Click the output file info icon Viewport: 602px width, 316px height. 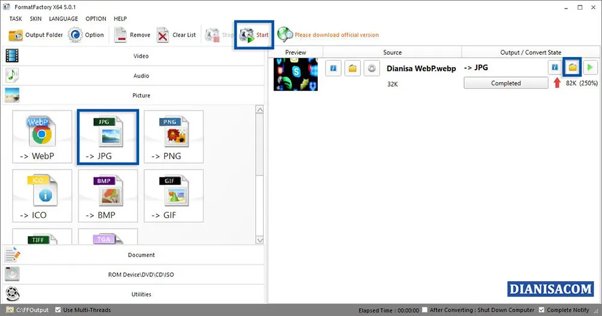555,67
